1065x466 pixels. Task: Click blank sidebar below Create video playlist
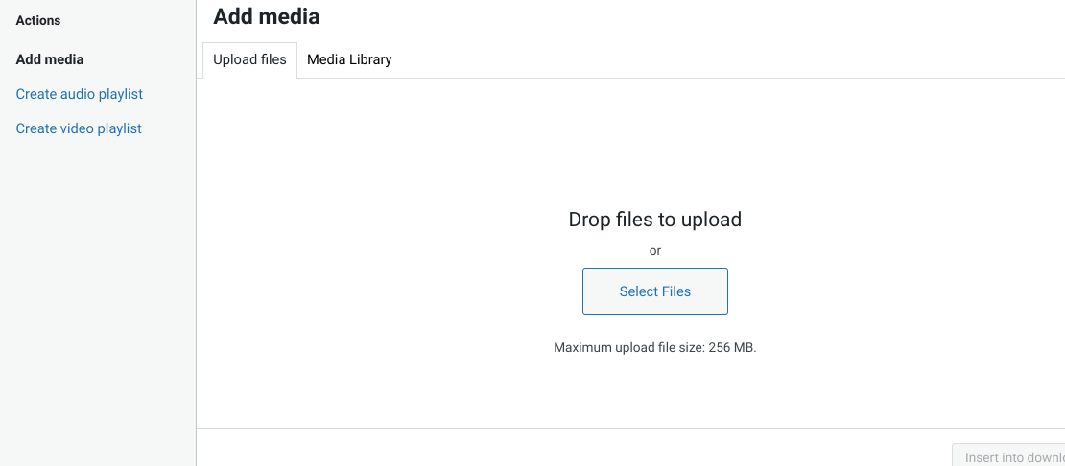coord(96,288)
